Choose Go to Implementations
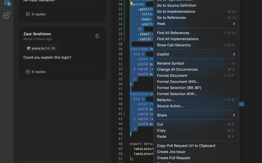262x163 pixels. (x=196, y=12)
